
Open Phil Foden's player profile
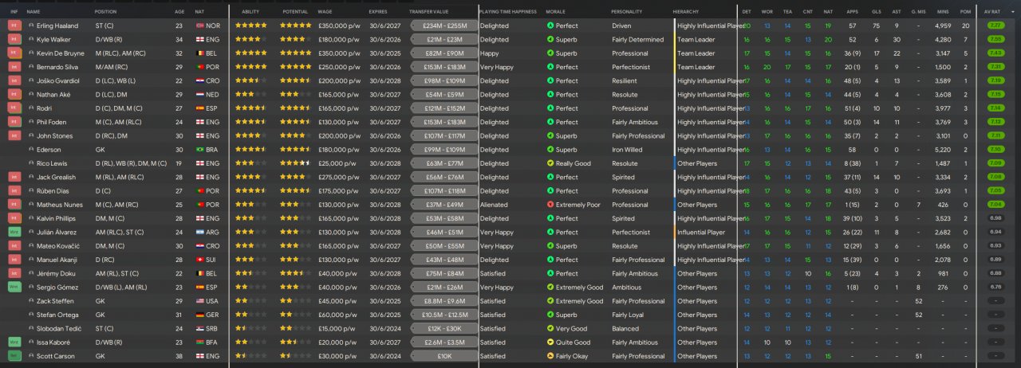pos(51,122)
